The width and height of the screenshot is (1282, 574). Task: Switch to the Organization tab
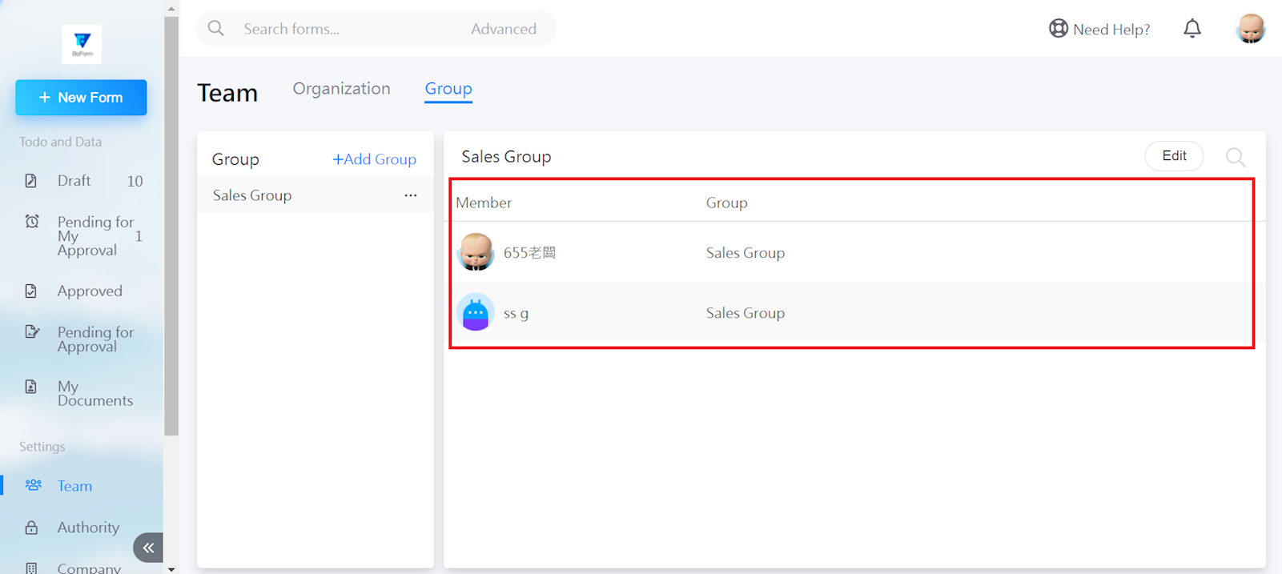tap(341, 89)
